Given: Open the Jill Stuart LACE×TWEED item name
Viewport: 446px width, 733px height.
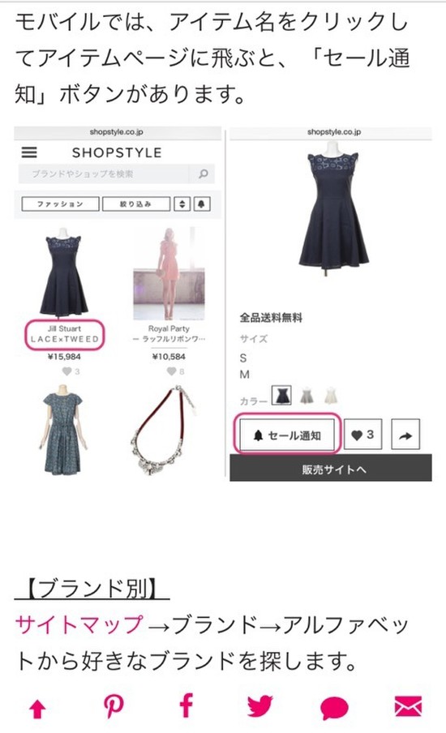Looking at the screenshot, I should 64,334.
